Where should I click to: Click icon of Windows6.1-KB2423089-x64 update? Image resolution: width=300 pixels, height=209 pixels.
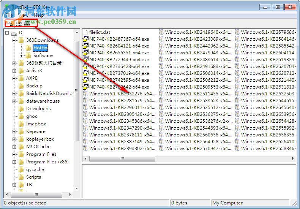tap(161, 39)
